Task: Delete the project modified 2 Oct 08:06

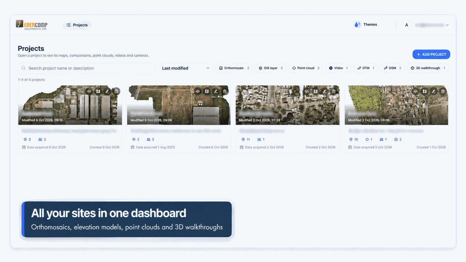Action: click(443, 91)
